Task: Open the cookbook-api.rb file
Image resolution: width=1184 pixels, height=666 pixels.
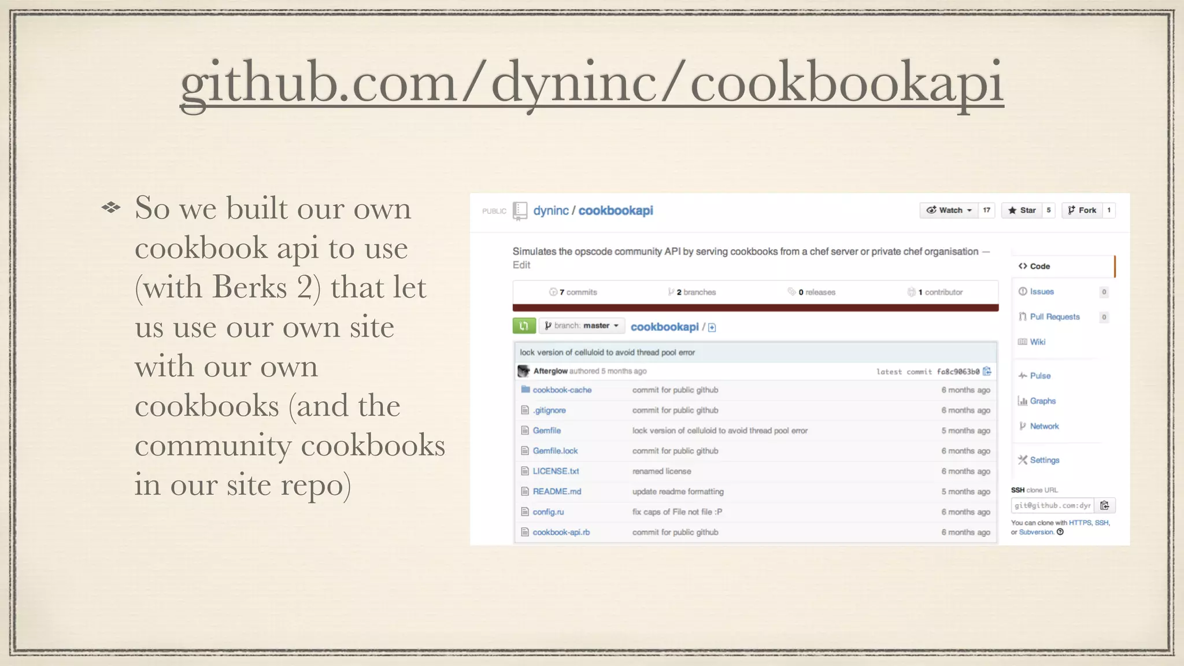Action: pyautogui.click(x=561, y=532)
